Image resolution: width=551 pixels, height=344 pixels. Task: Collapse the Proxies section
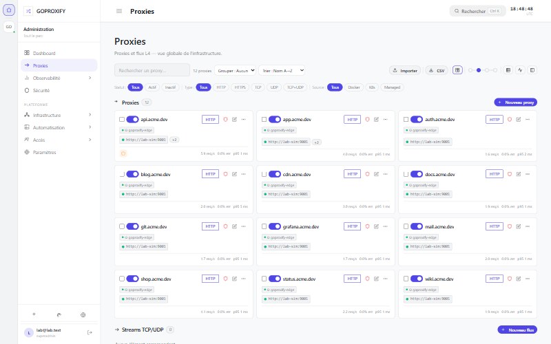116,102
